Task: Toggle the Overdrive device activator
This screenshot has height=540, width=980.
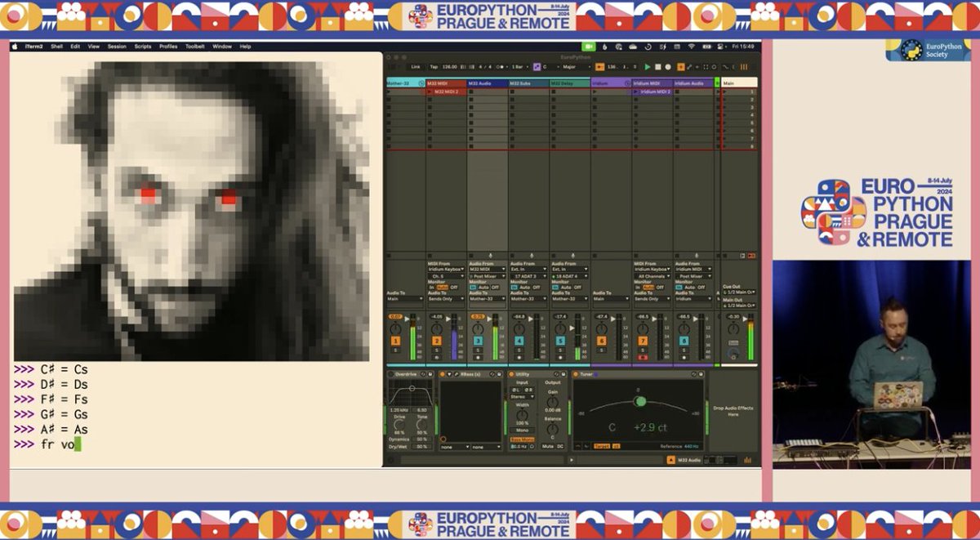Action: coord(391,374)
